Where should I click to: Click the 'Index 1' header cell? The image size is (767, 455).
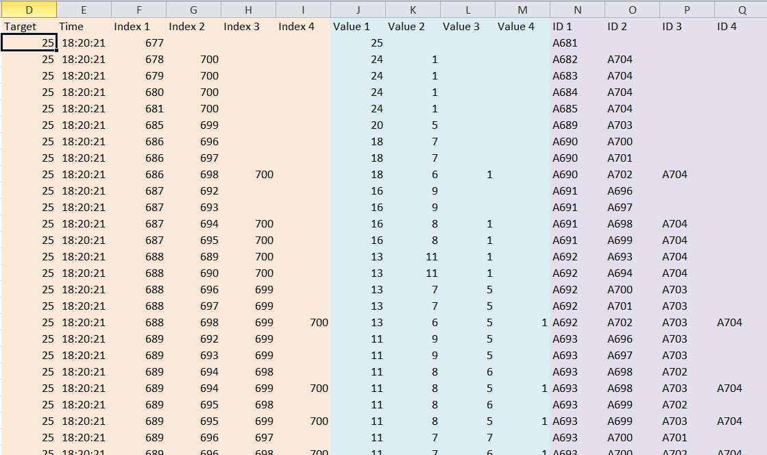click(x=138, y=27)
